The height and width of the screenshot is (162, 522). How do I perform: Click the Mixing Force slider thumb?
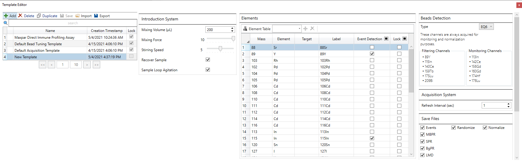[x=234, y=39]
